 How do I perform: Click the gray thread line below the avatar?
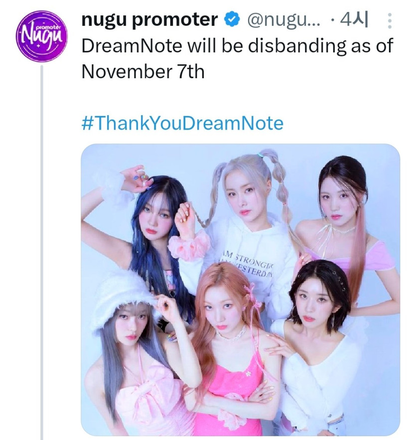42,249
